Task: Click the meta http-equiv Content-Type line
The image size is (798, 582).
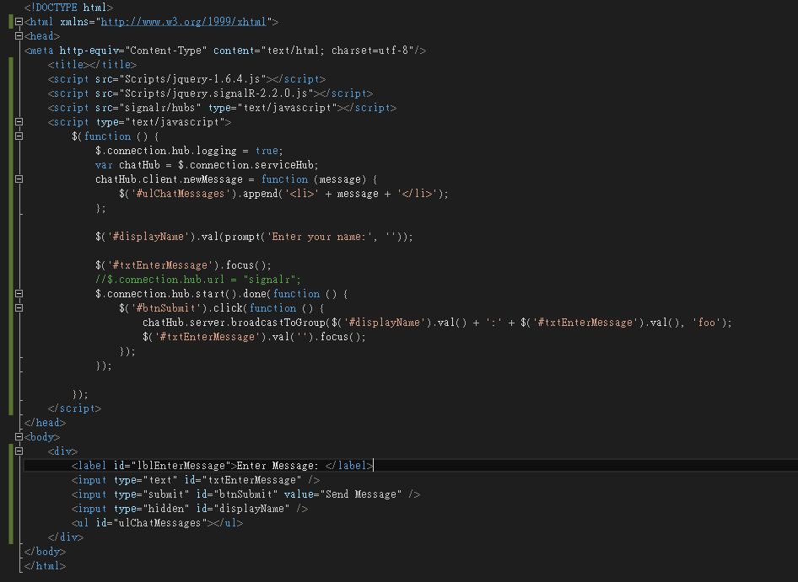Action: pos(225,51)
